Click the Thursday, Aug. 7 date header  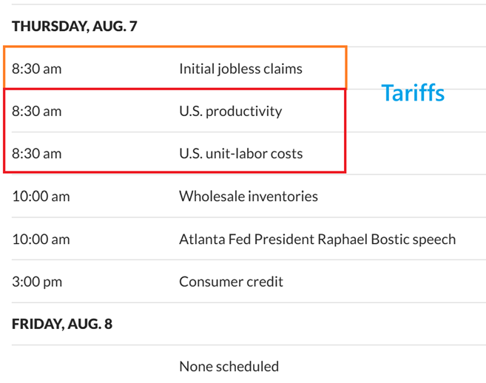[x=75, y=27]
